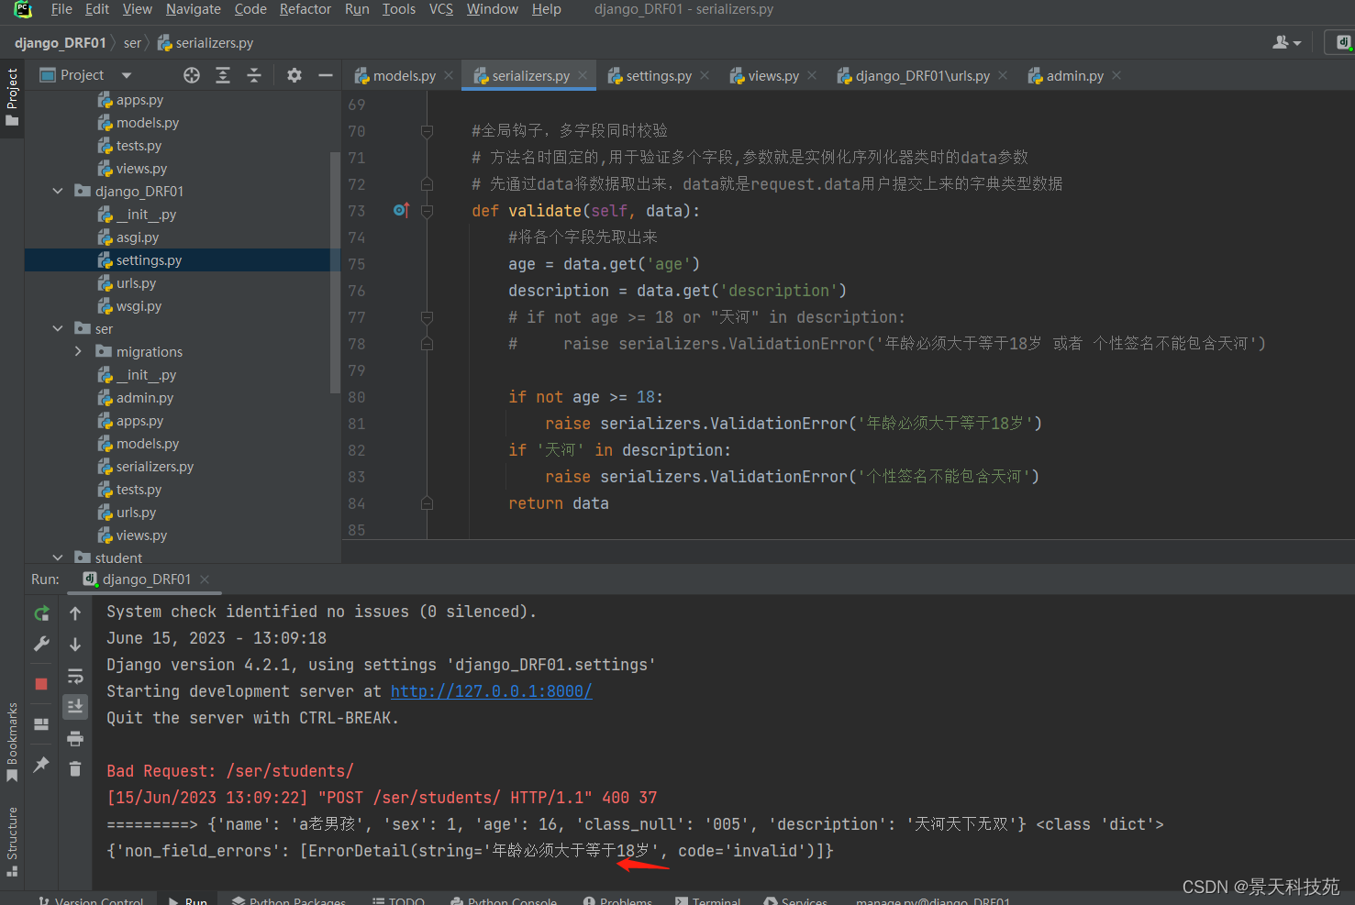Viewport: 1355px width, 905px height.
Task: Open Project view dropdown arrow
Action: pos(127,75)
